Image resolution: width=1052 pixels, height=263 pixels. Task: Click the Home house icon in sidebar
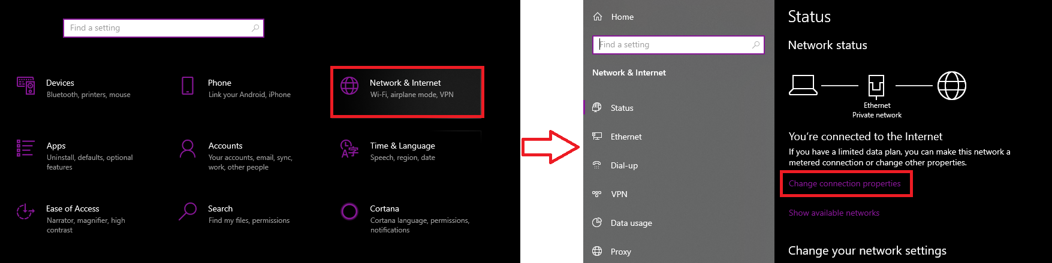pyautogui.click(x=598, y=17)
